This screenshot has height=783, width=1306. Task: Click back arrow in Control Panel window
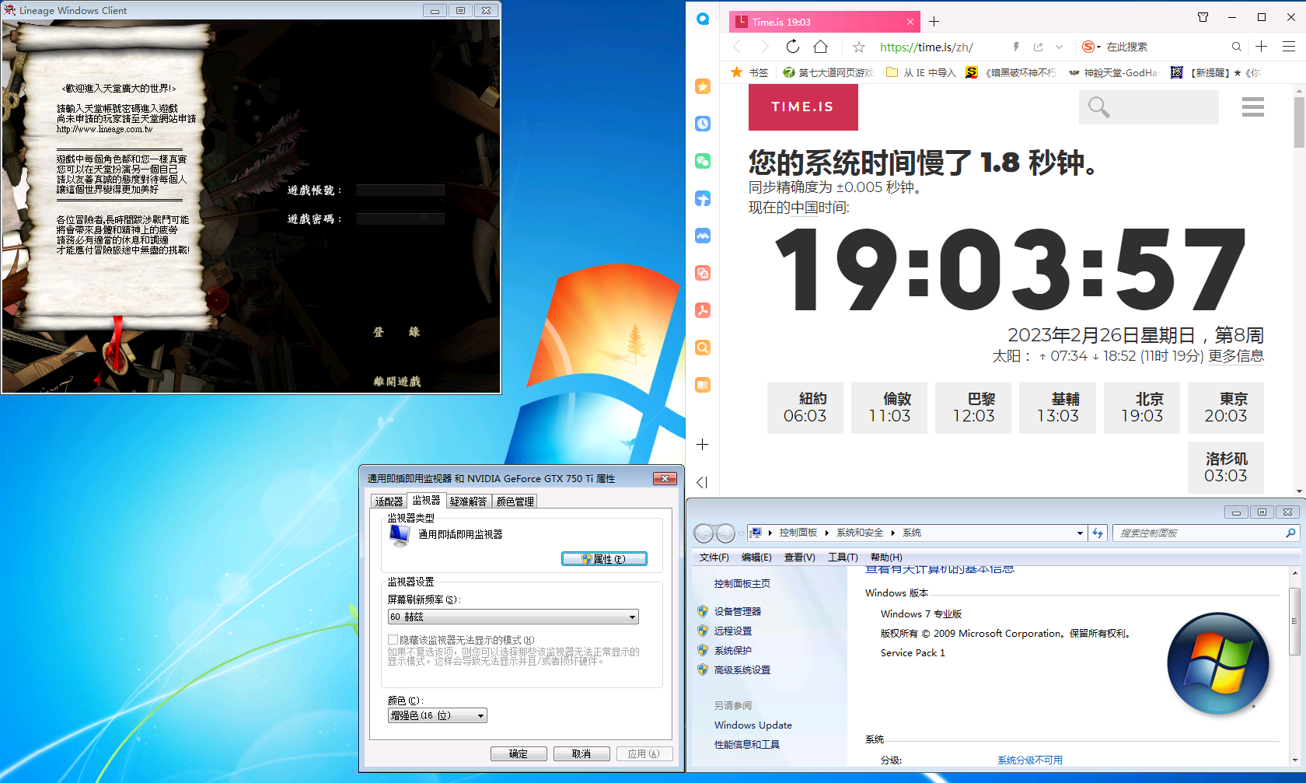pyautogui.click(x=704, y=533)
